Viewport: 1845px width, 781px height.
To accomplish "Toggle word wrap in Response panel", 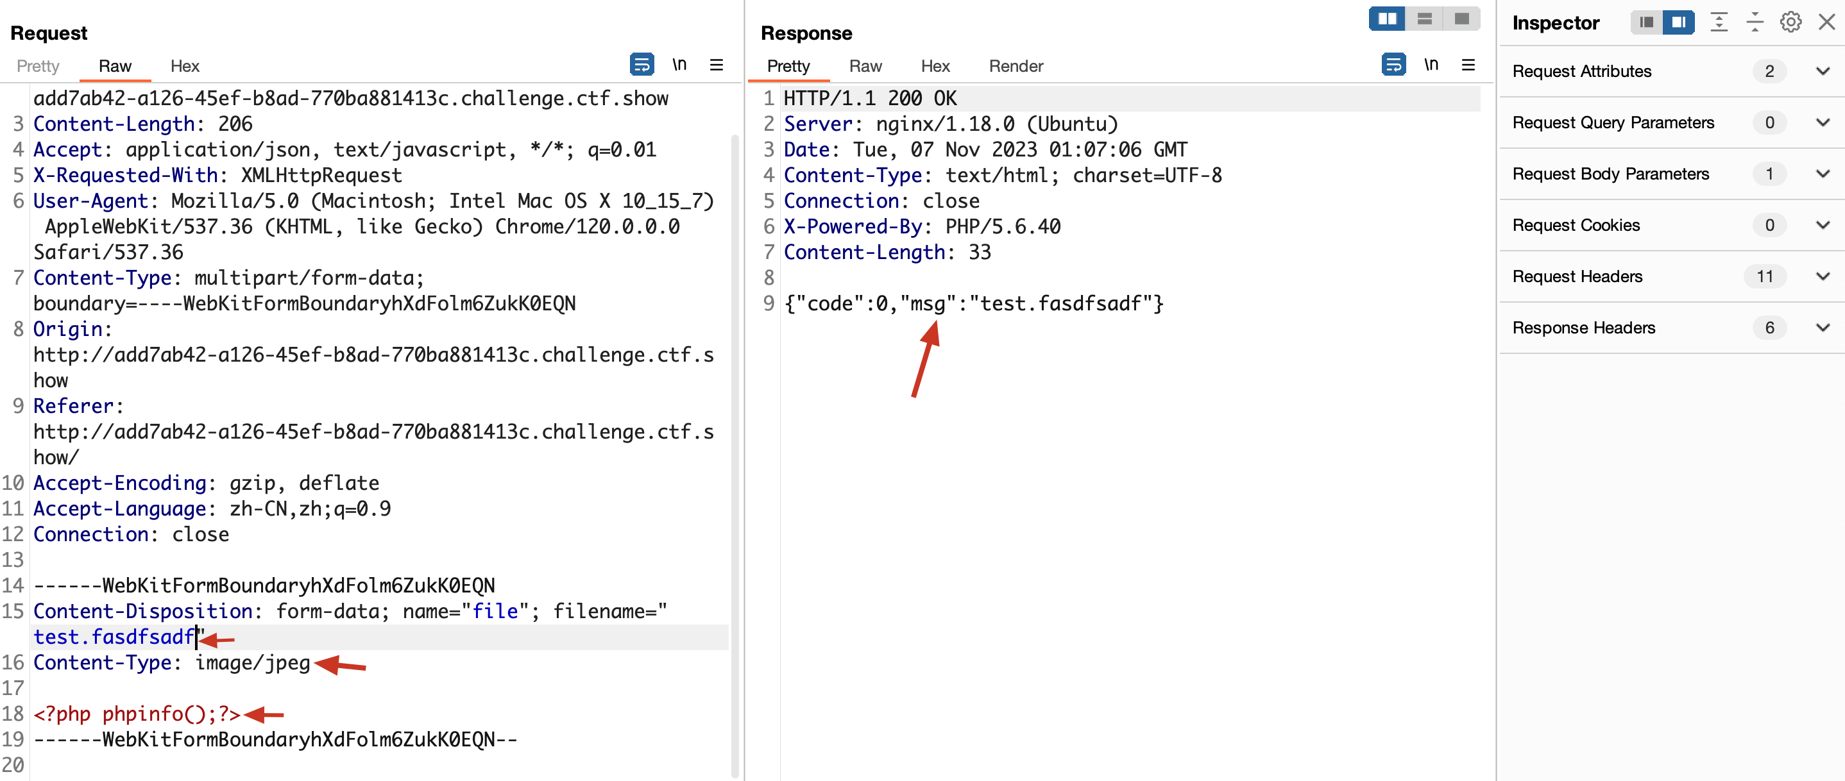I will tap(1393, 65).
